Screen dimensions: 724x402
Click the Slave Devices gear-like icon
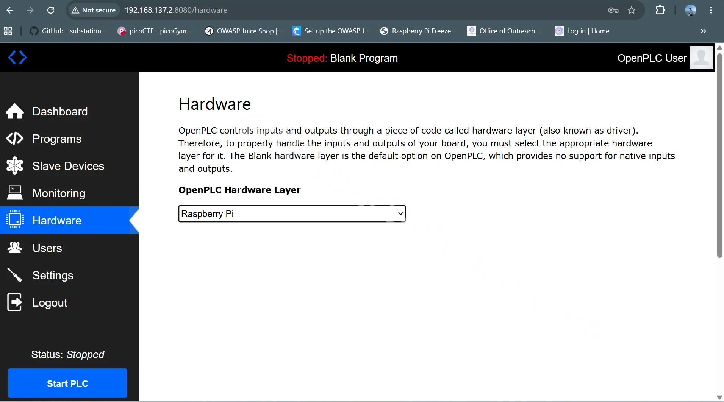[x=15, y=166]
